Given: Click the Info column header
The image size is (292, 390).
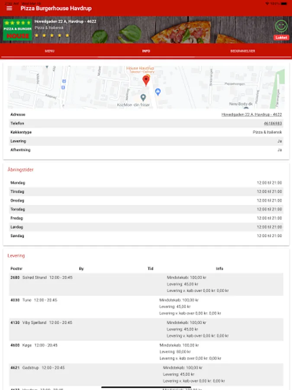Looking at the screenshot, I should coord(219,269).
